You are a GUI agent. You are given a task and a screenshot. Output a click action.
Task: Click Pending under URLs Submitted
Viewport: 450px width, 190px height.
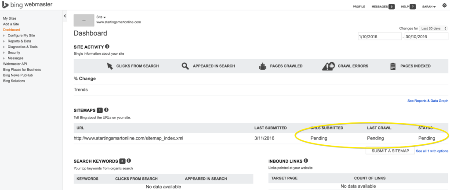click(x=319, y=138)
